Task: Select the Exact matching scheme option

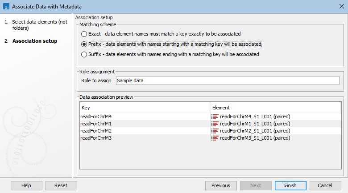Action: tap(84, 34)
